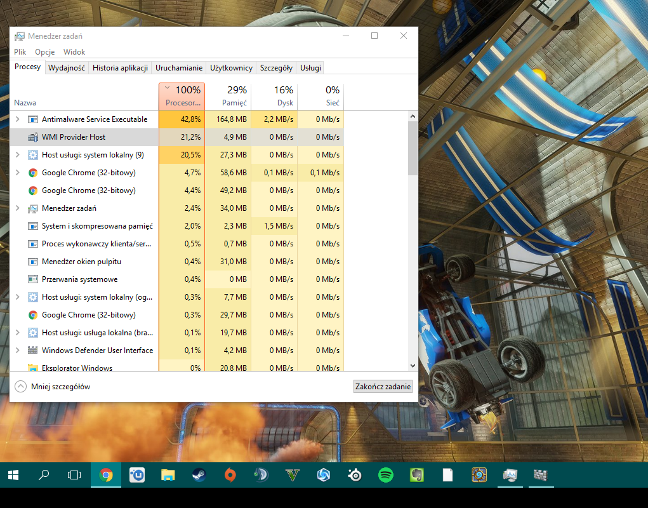Screen dimensions: 648x508
Task: Click the "2,2 MB/s" disk cell
Action: (x=274, y=119)
